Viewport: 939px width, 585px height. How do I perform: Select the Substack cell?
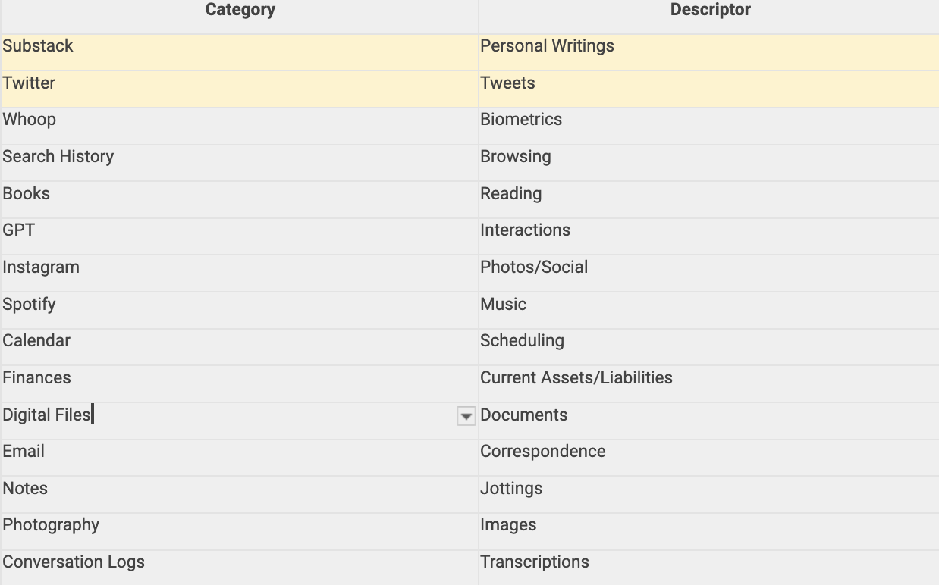click(x=38, y=46)
